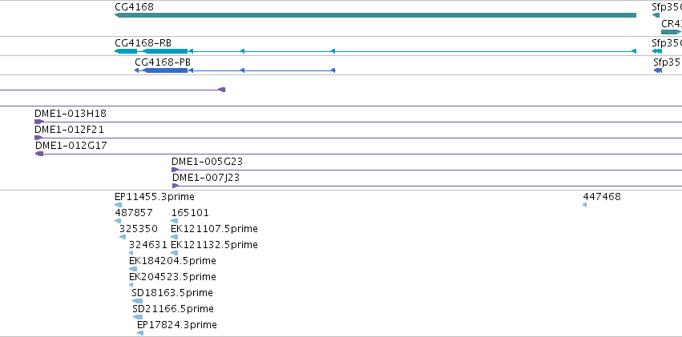Select the CG4168-RB transcript label
Image resolution: width=682 pixels, height=337 pixels.
coord(143,43)
